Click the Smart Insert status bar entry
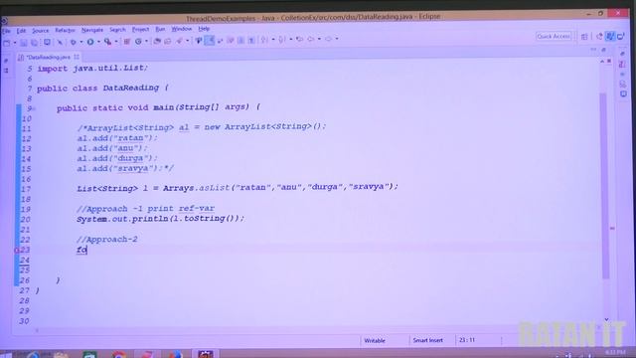 click(x=428, y=340)
